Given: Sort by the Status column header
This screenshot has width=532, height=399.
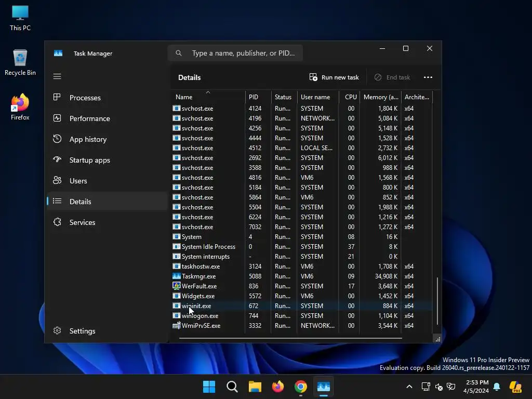Looking at the screenshot, I should (x=284, y=97).
